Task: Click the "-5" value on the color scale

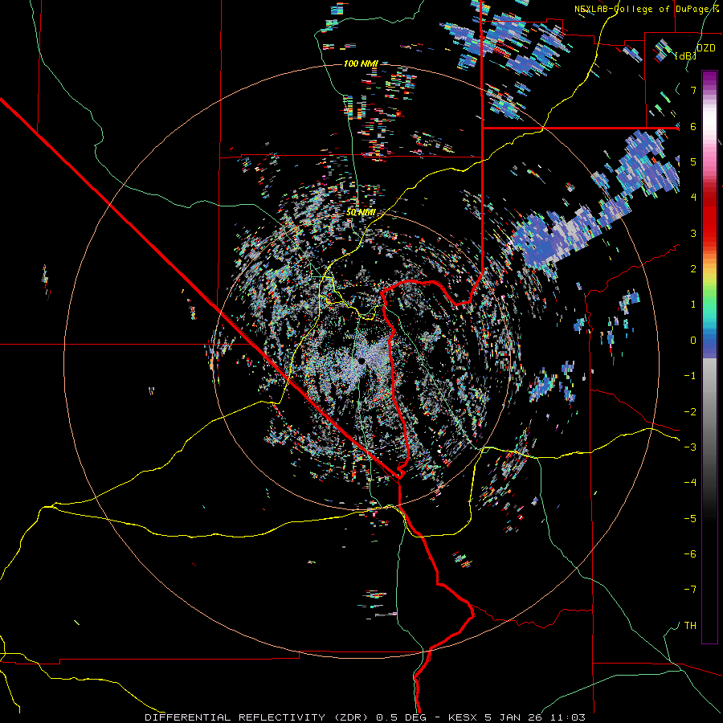Action: 690,519
